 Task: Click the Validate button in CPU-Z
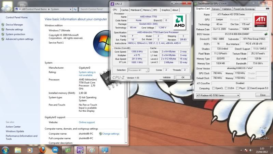click(x=167, y=78)
